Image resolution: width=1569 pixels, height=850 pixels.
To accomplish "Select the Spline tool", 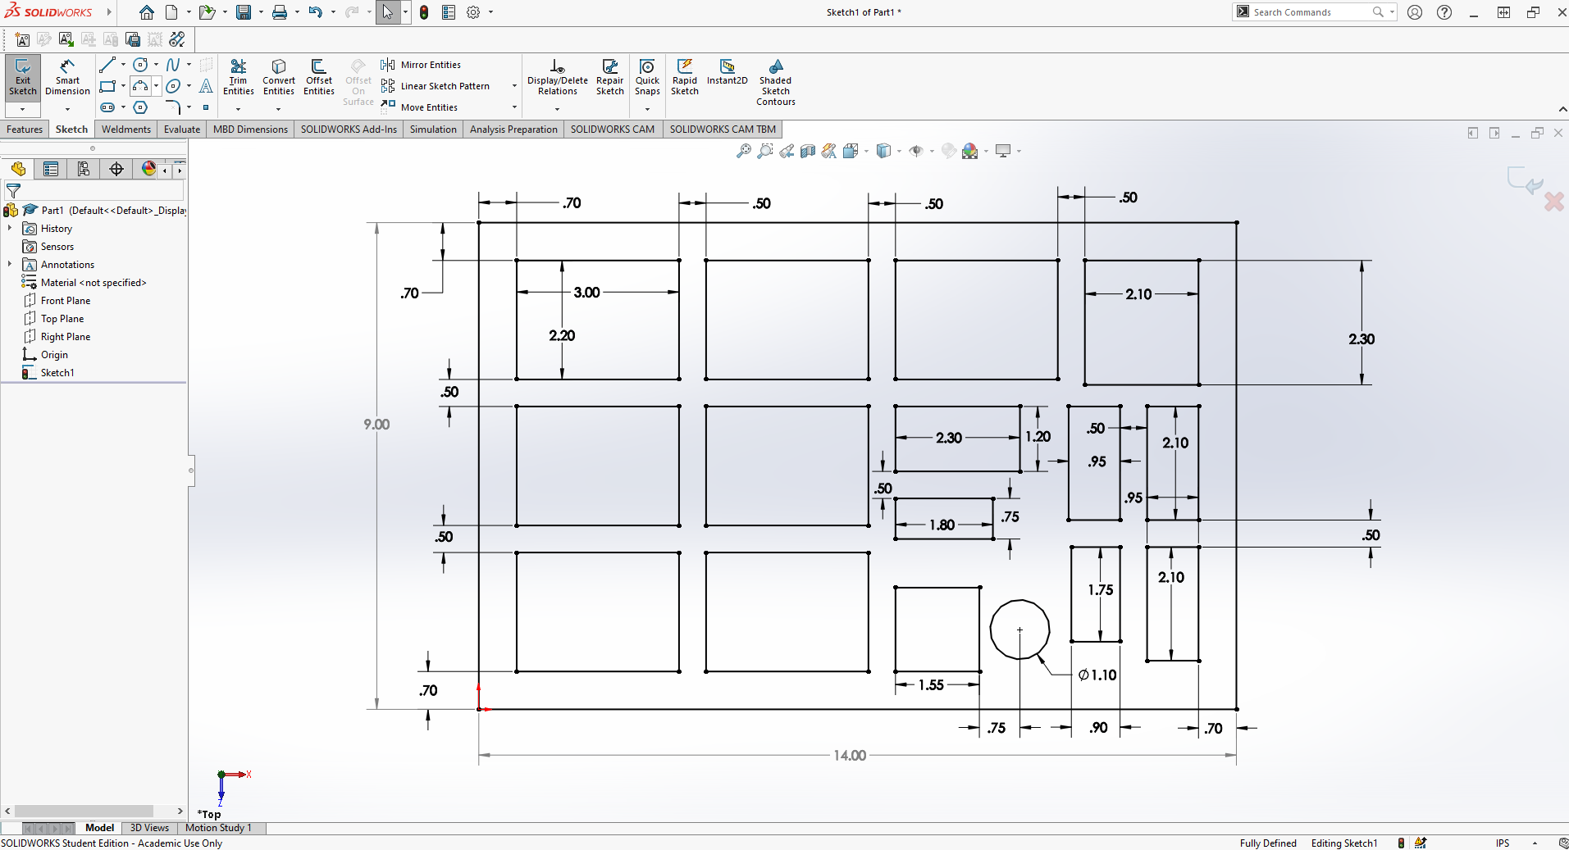I will (173, 65).
